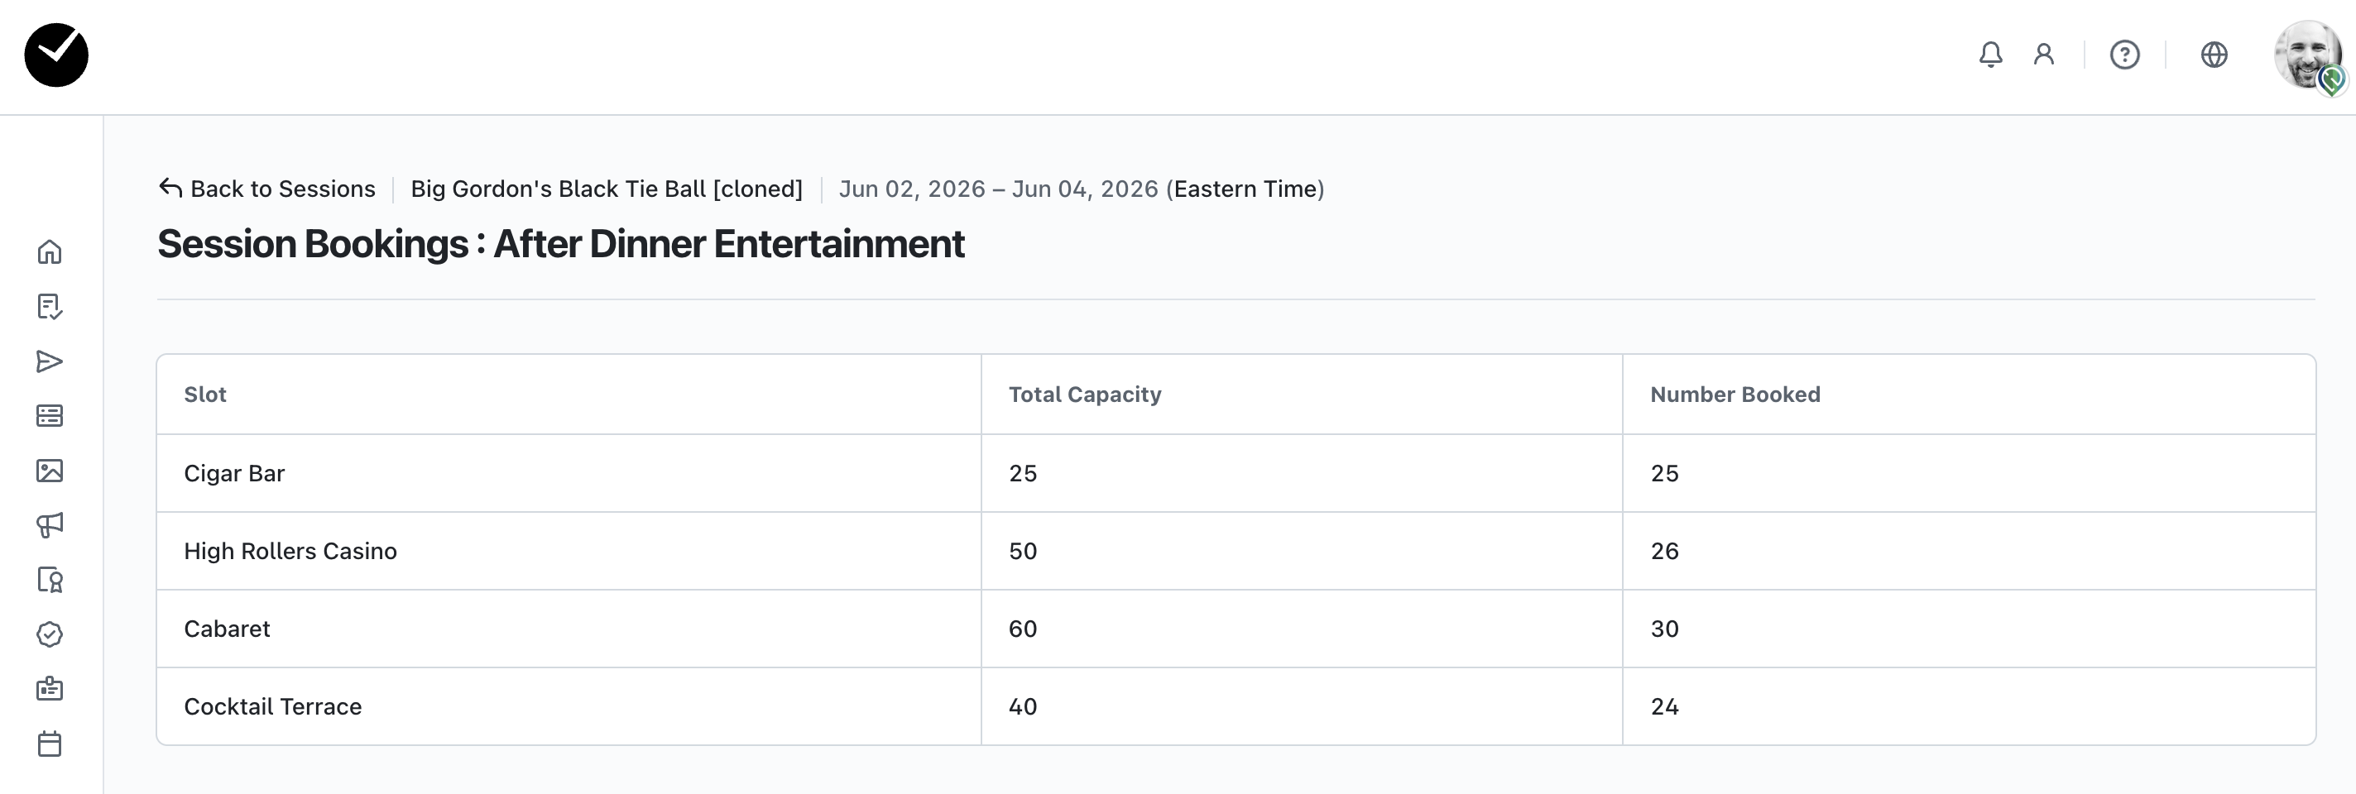The height and width of the screenshot is (794, 2356).
Task: Open the help question mark icon
Action: (2123, 55)
